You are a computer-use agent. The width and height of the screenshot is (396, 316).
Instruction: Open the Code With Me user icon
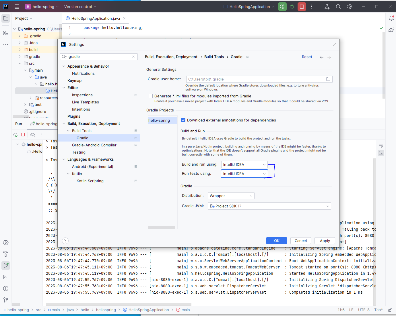coord(327,7)
